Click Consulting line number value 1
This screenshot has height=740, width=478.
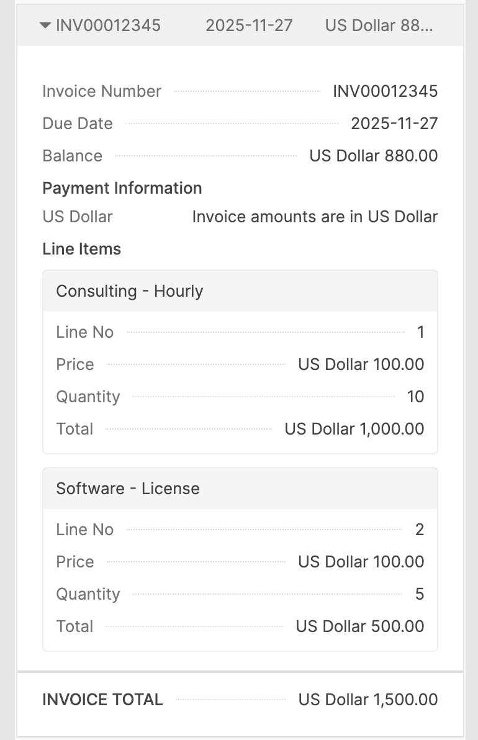[420, 332]
